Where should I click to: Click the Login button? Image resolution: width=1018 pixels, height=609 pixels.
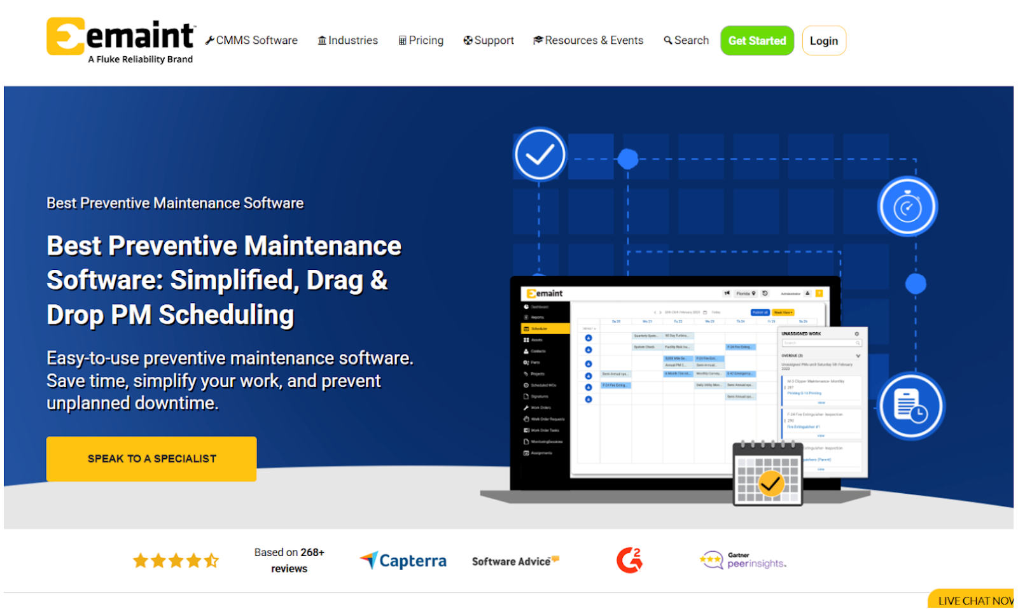[x=824, y=41]
